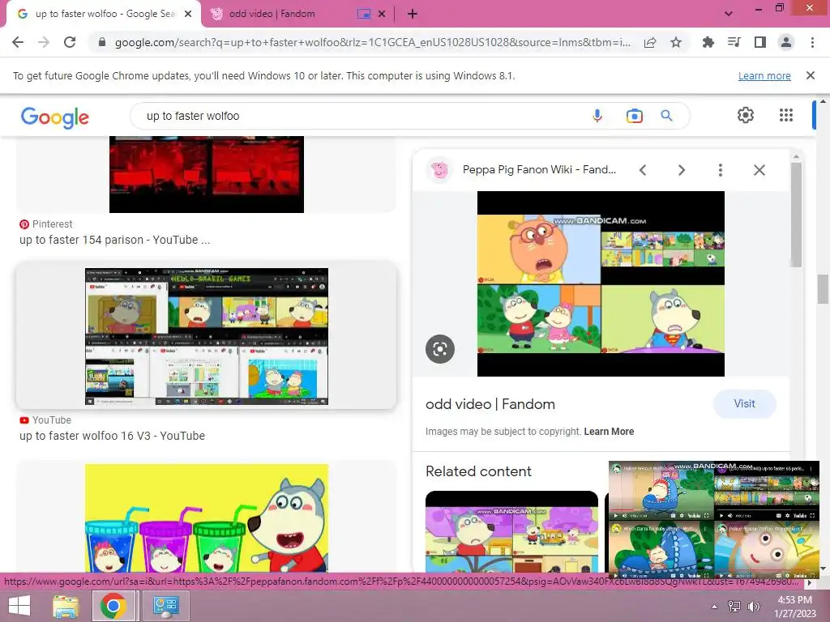
Task: Open the media control icon in toolbar
Action: (734, 42)
